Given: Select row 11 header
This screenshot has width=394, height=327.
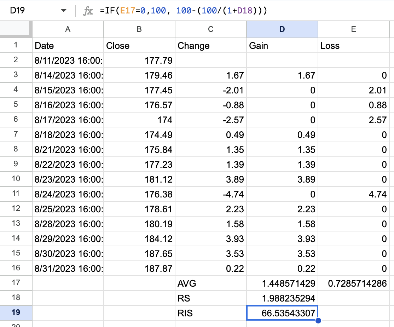Looking at the screenshot, I should point(16,194).
